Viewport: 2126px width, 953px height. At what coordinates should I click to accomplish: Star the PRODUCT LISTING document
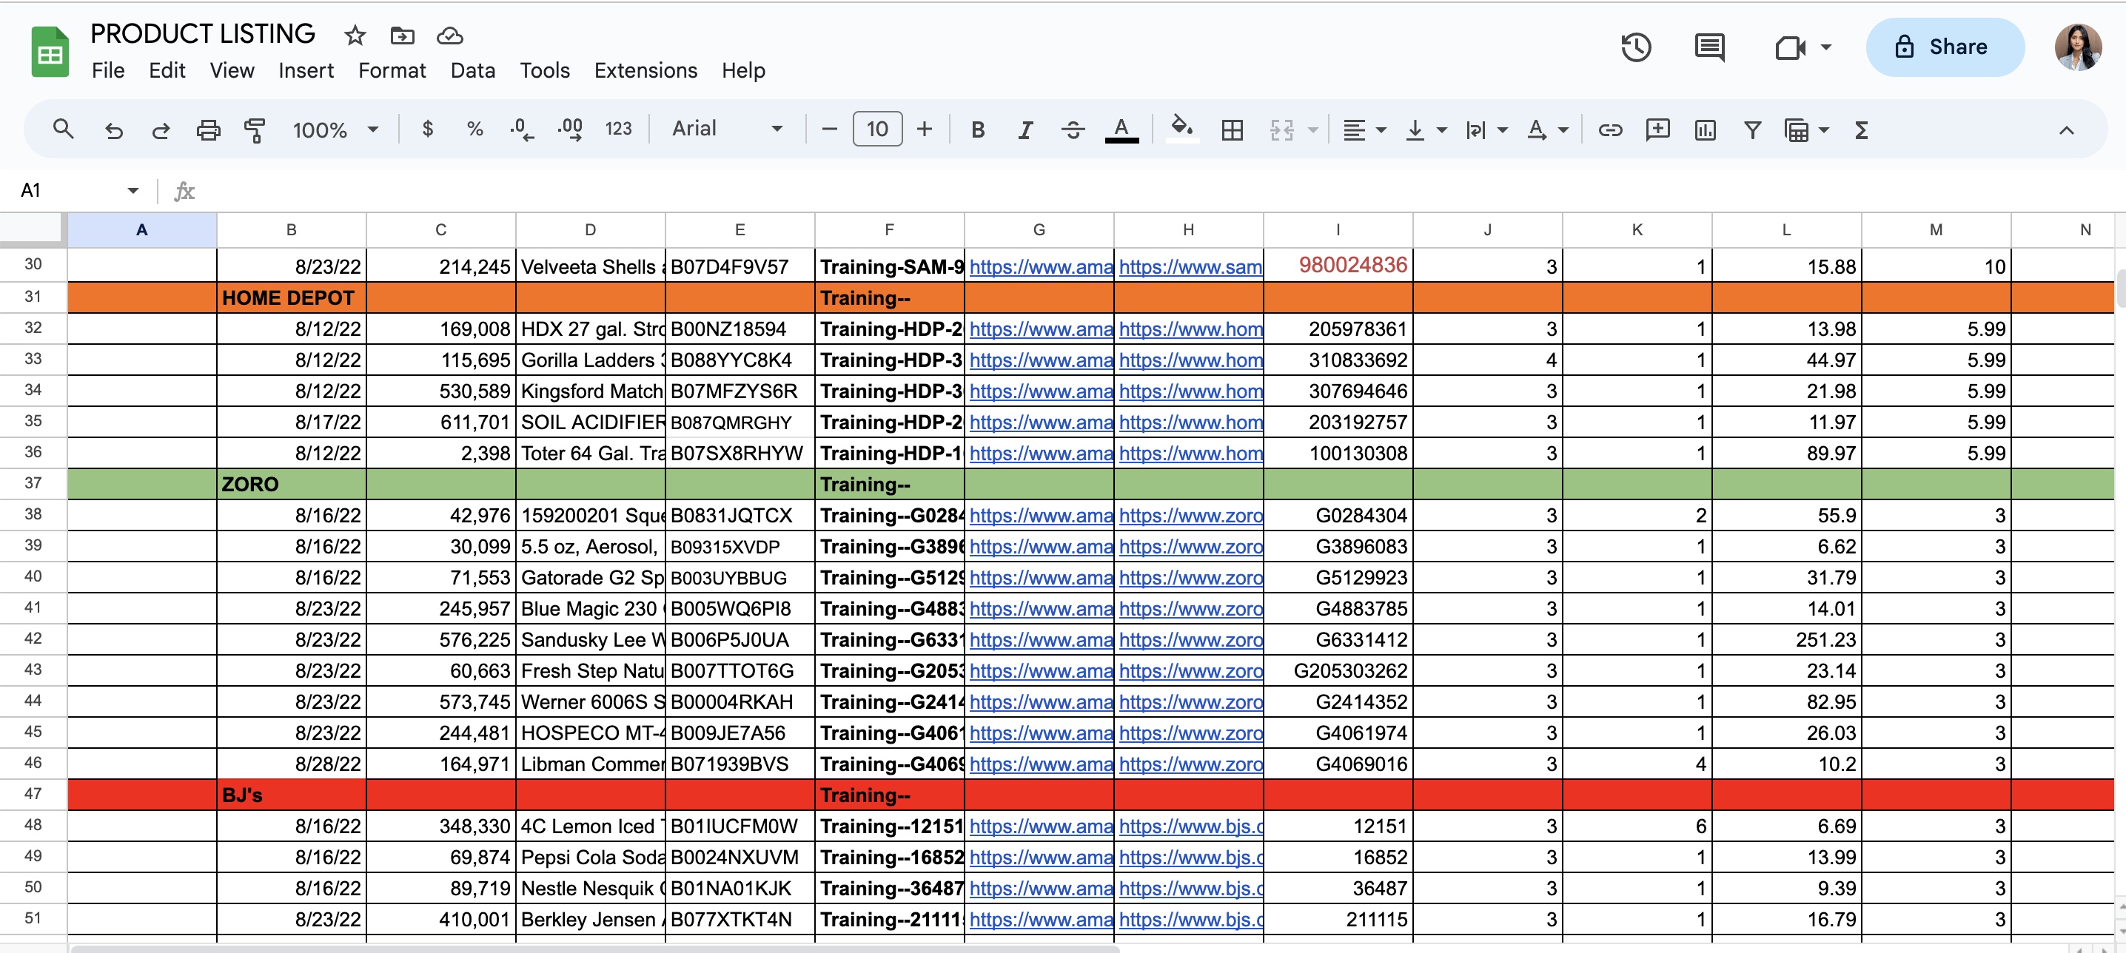(x=355, y=36)
